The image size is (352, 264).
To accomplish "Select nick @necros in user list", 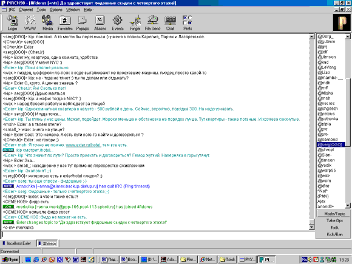I will [x=326, y=103].
